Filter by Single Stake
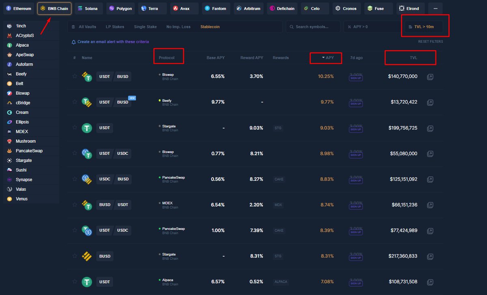Image resolution: width=487 pixels, height=295 pixels. (145, 27)
